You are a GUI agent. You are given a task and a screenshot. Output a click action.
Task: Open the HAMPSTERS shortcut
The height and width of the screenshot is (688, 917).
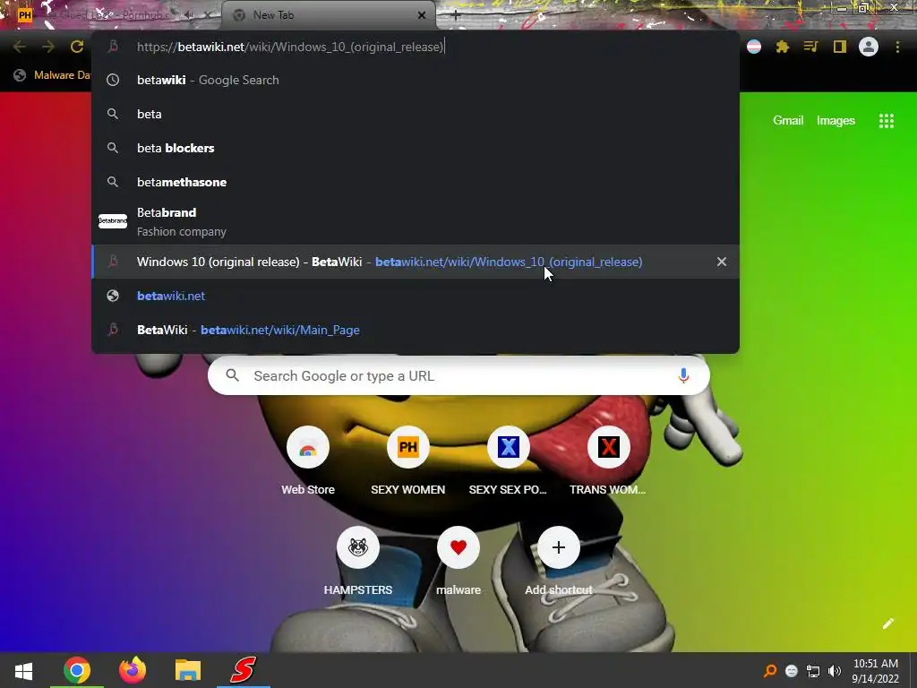coord(358,562)
